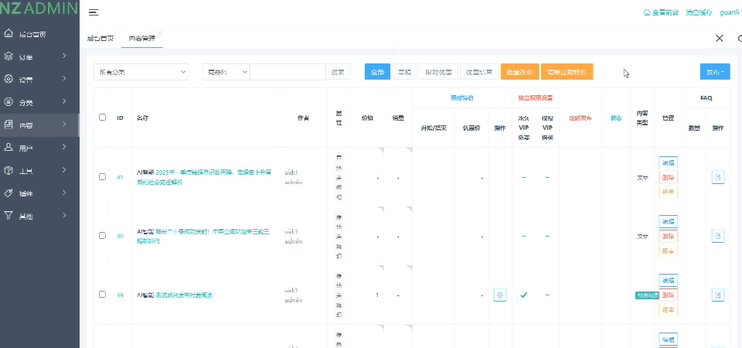Toggle the select-all checkbox in the table header
Image resolution: width=742 pixels, height=348 pixels.
coord(102,117)
